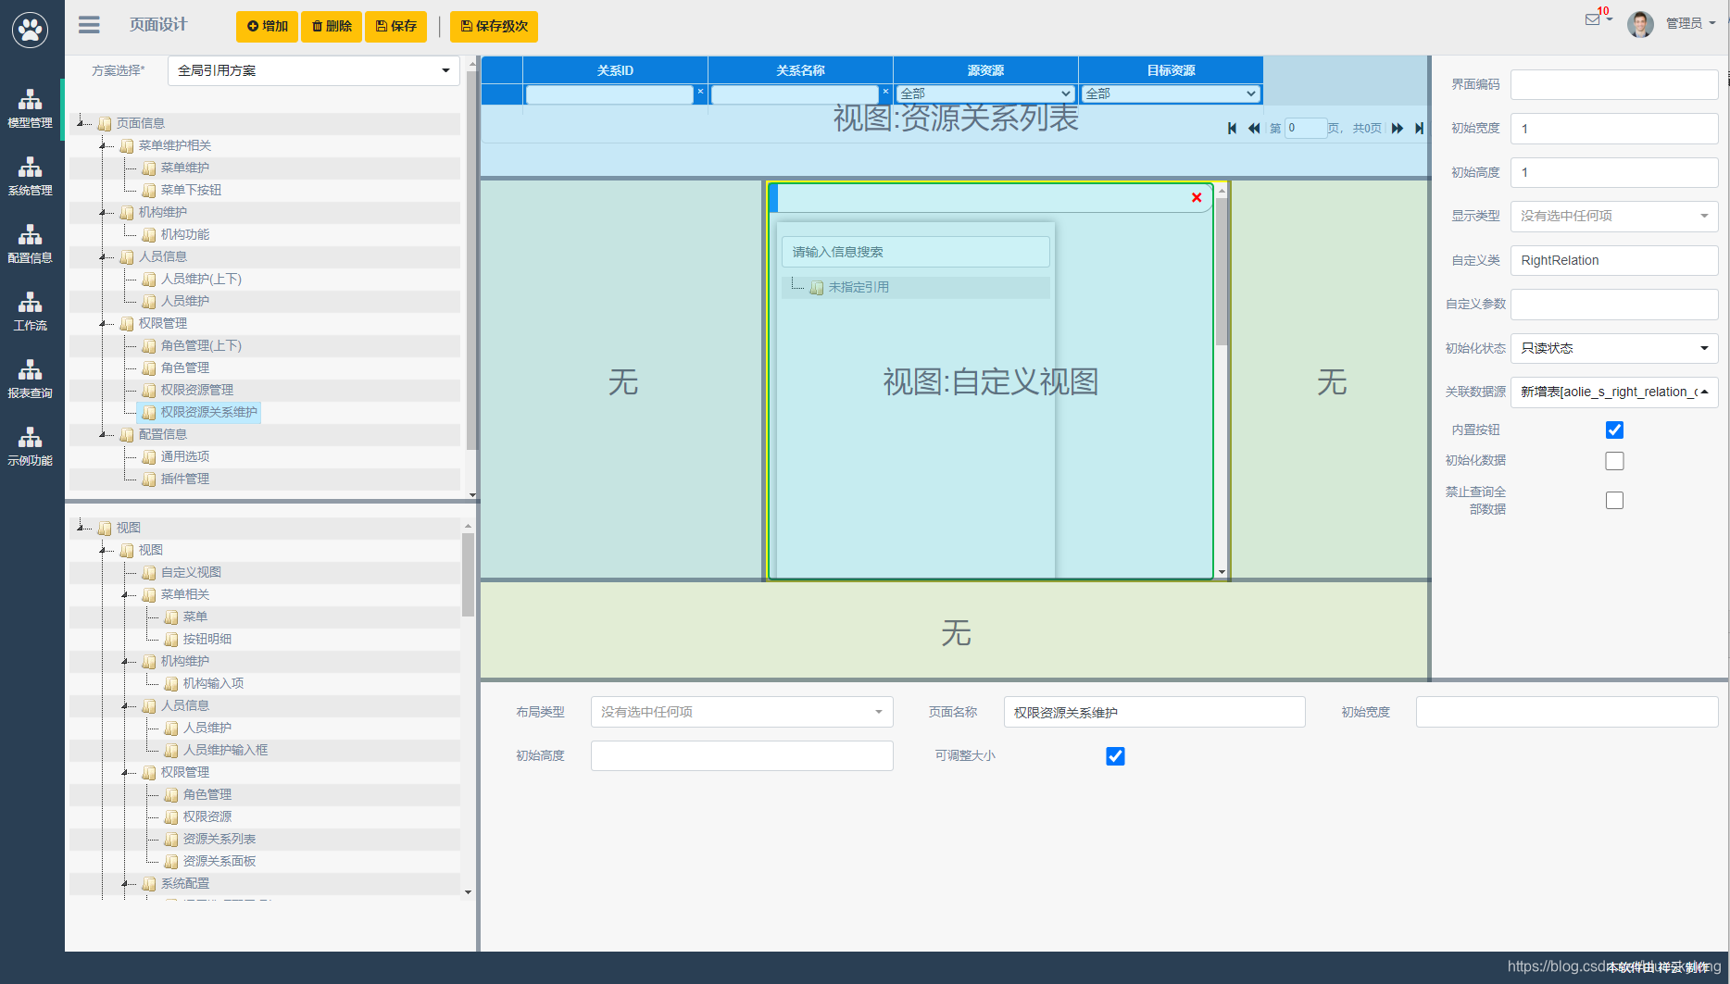
Task: Go to last page pager icon
Action: click(x=1419, y=129)
